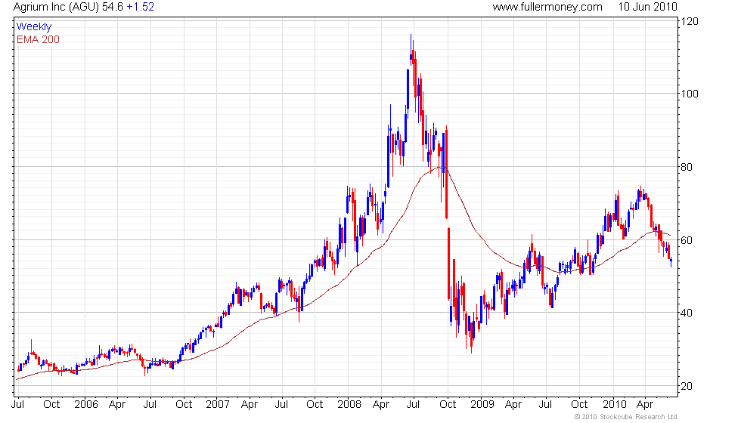Click the x-axis label '2010'
This screenshot has height=423, width=741.
[x=614, y=405]
